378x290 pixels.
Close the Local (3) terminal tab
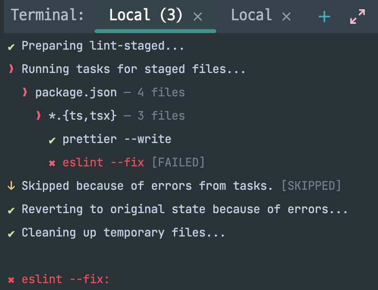(198, 17)
